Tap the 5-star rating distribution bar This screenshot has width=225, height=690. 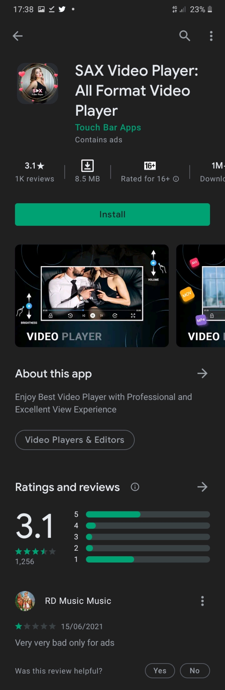[148, 514]
